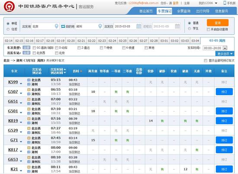Image resolution: width=238 pixels, height=174 pixels.
Task: Expand K599 train stop details
Action: (21, 83)
